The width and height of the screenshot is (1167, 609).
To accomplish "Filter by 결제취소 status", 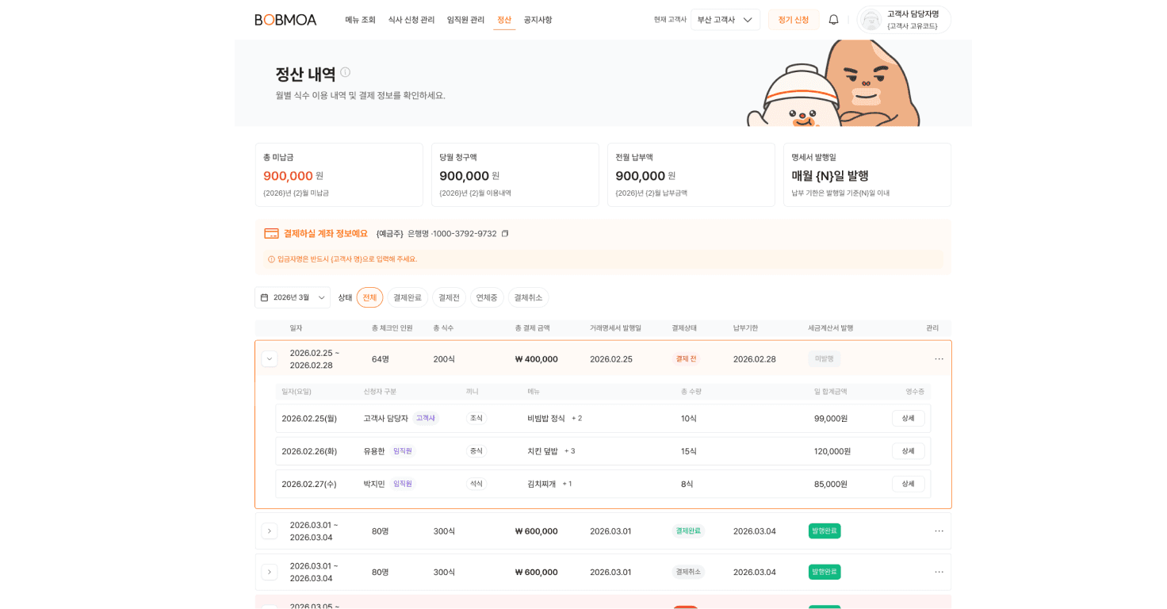I will pos(528,297).
